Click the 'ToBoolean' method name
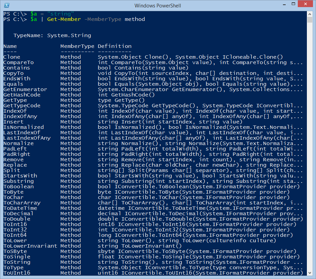Viewport: 316px width, 279px height. [19, 187]
